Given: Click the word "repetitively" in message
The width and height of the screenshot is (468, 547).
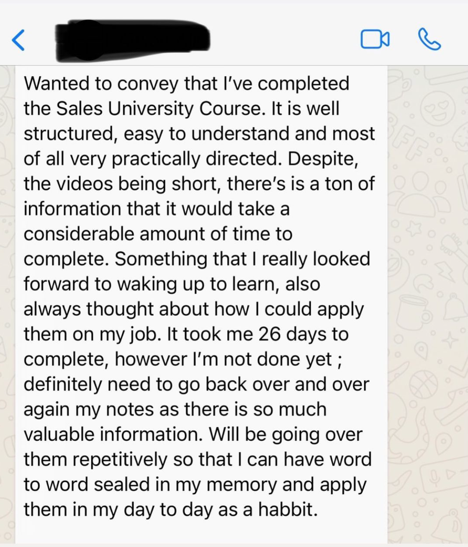Looking at the screenshot, I should tap(120, 459).
